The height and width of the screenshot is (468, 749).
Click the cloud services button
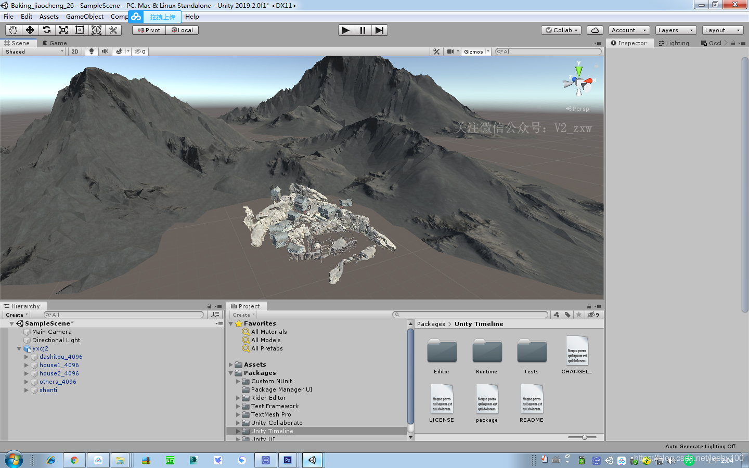(x=595, y=30)
